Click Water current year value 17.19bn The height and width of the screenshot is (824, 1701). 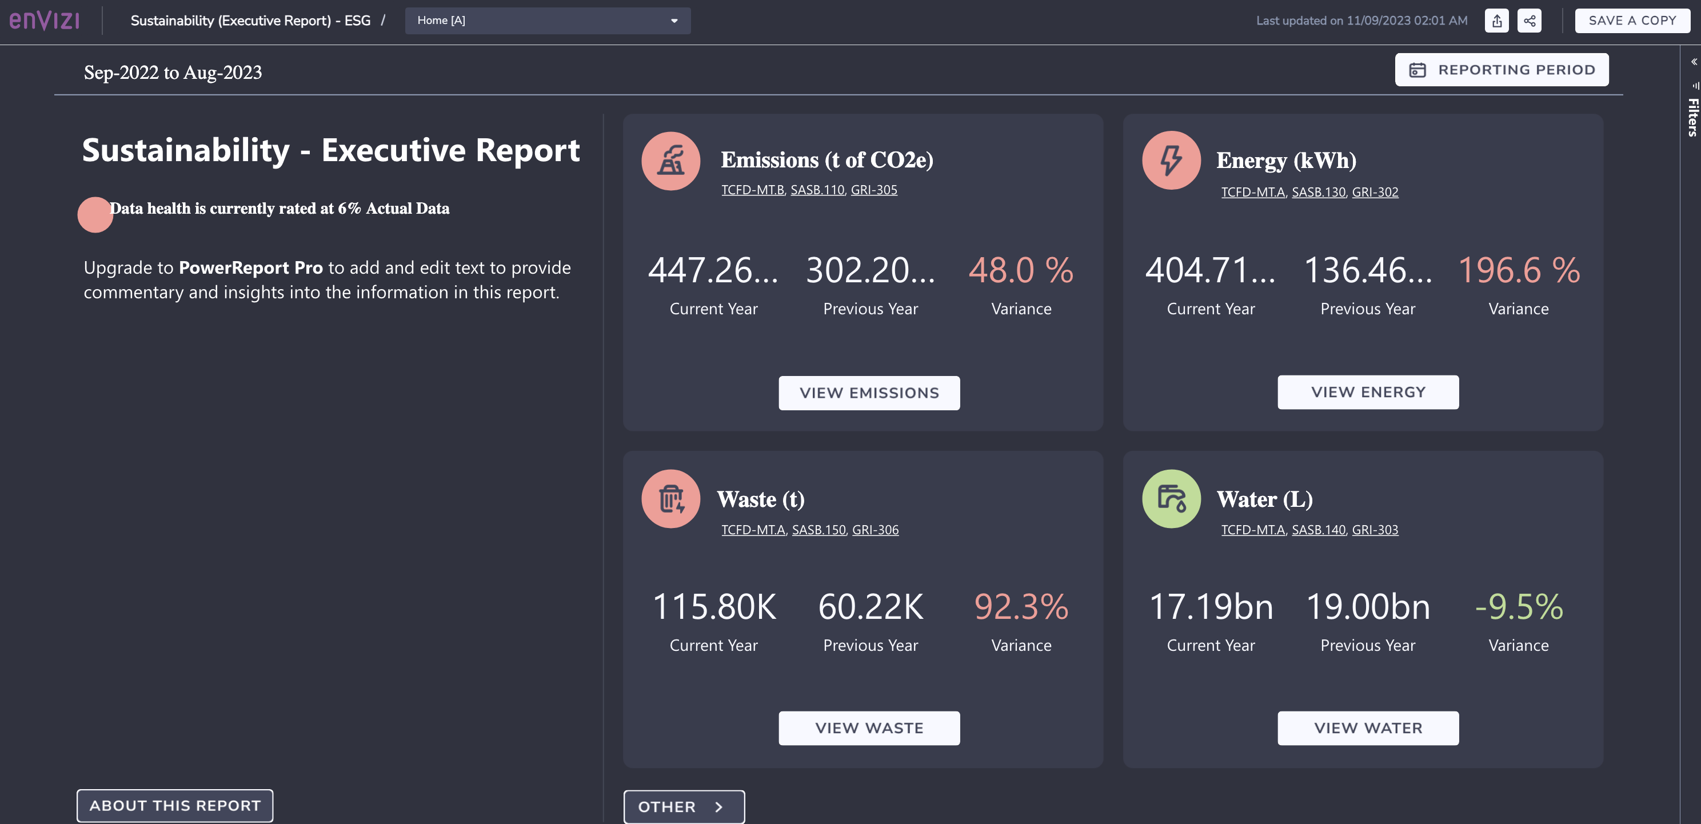click(x=1211, y=607)
